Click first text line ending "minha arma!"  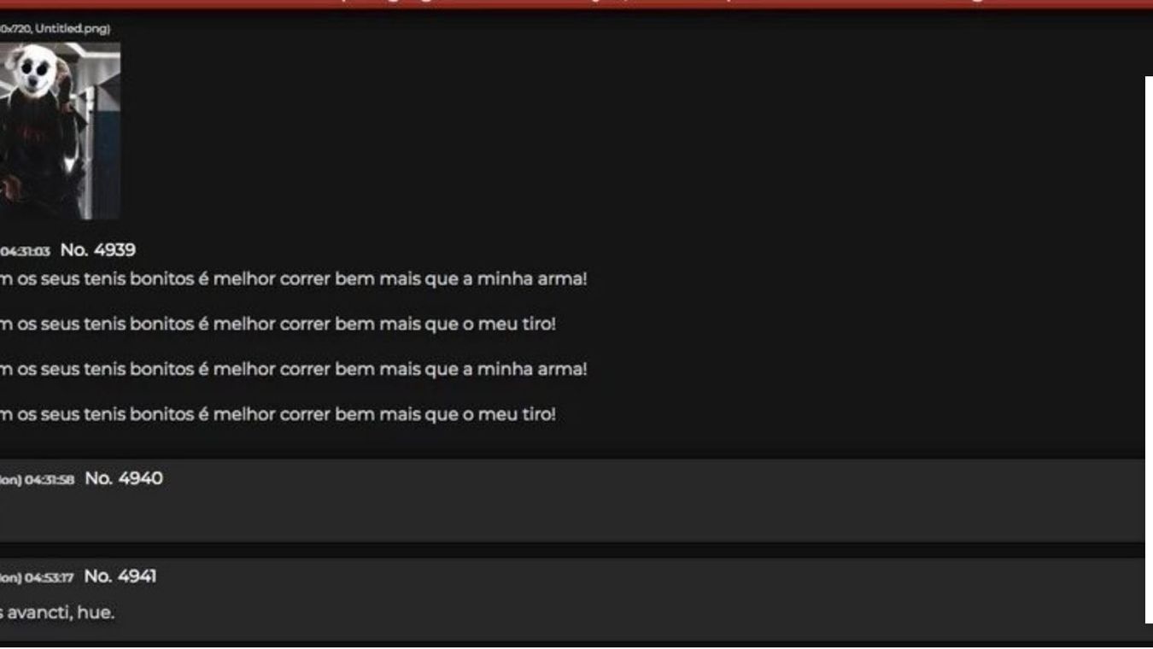tap(294, 279)
